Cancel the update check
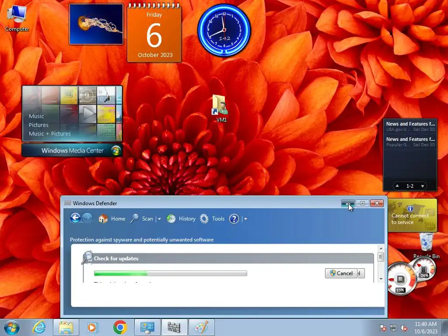 coord(341,273)
